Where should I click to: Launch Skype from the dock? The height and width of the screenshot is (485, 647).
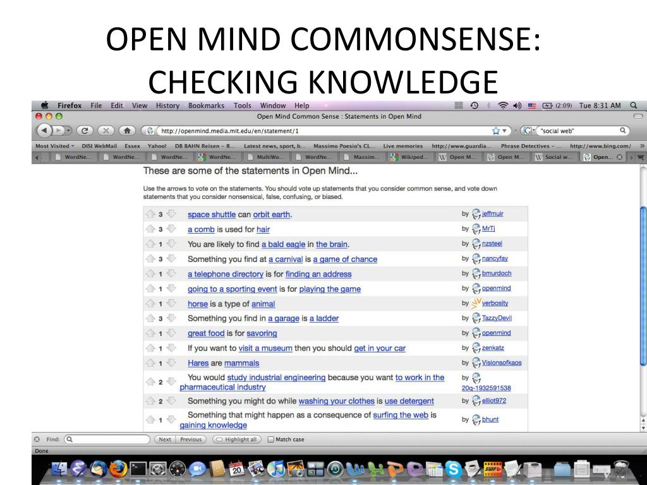point(454,469)
